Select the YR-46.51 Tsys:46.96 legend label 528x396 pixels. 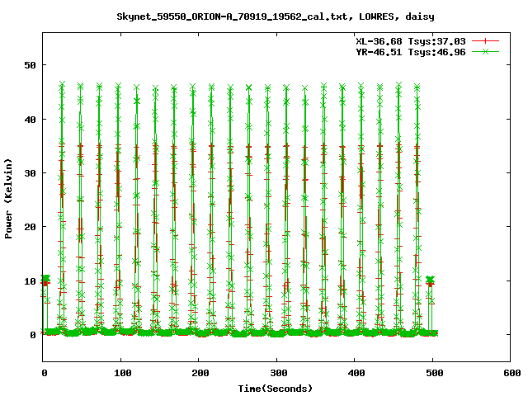point(411,52)
